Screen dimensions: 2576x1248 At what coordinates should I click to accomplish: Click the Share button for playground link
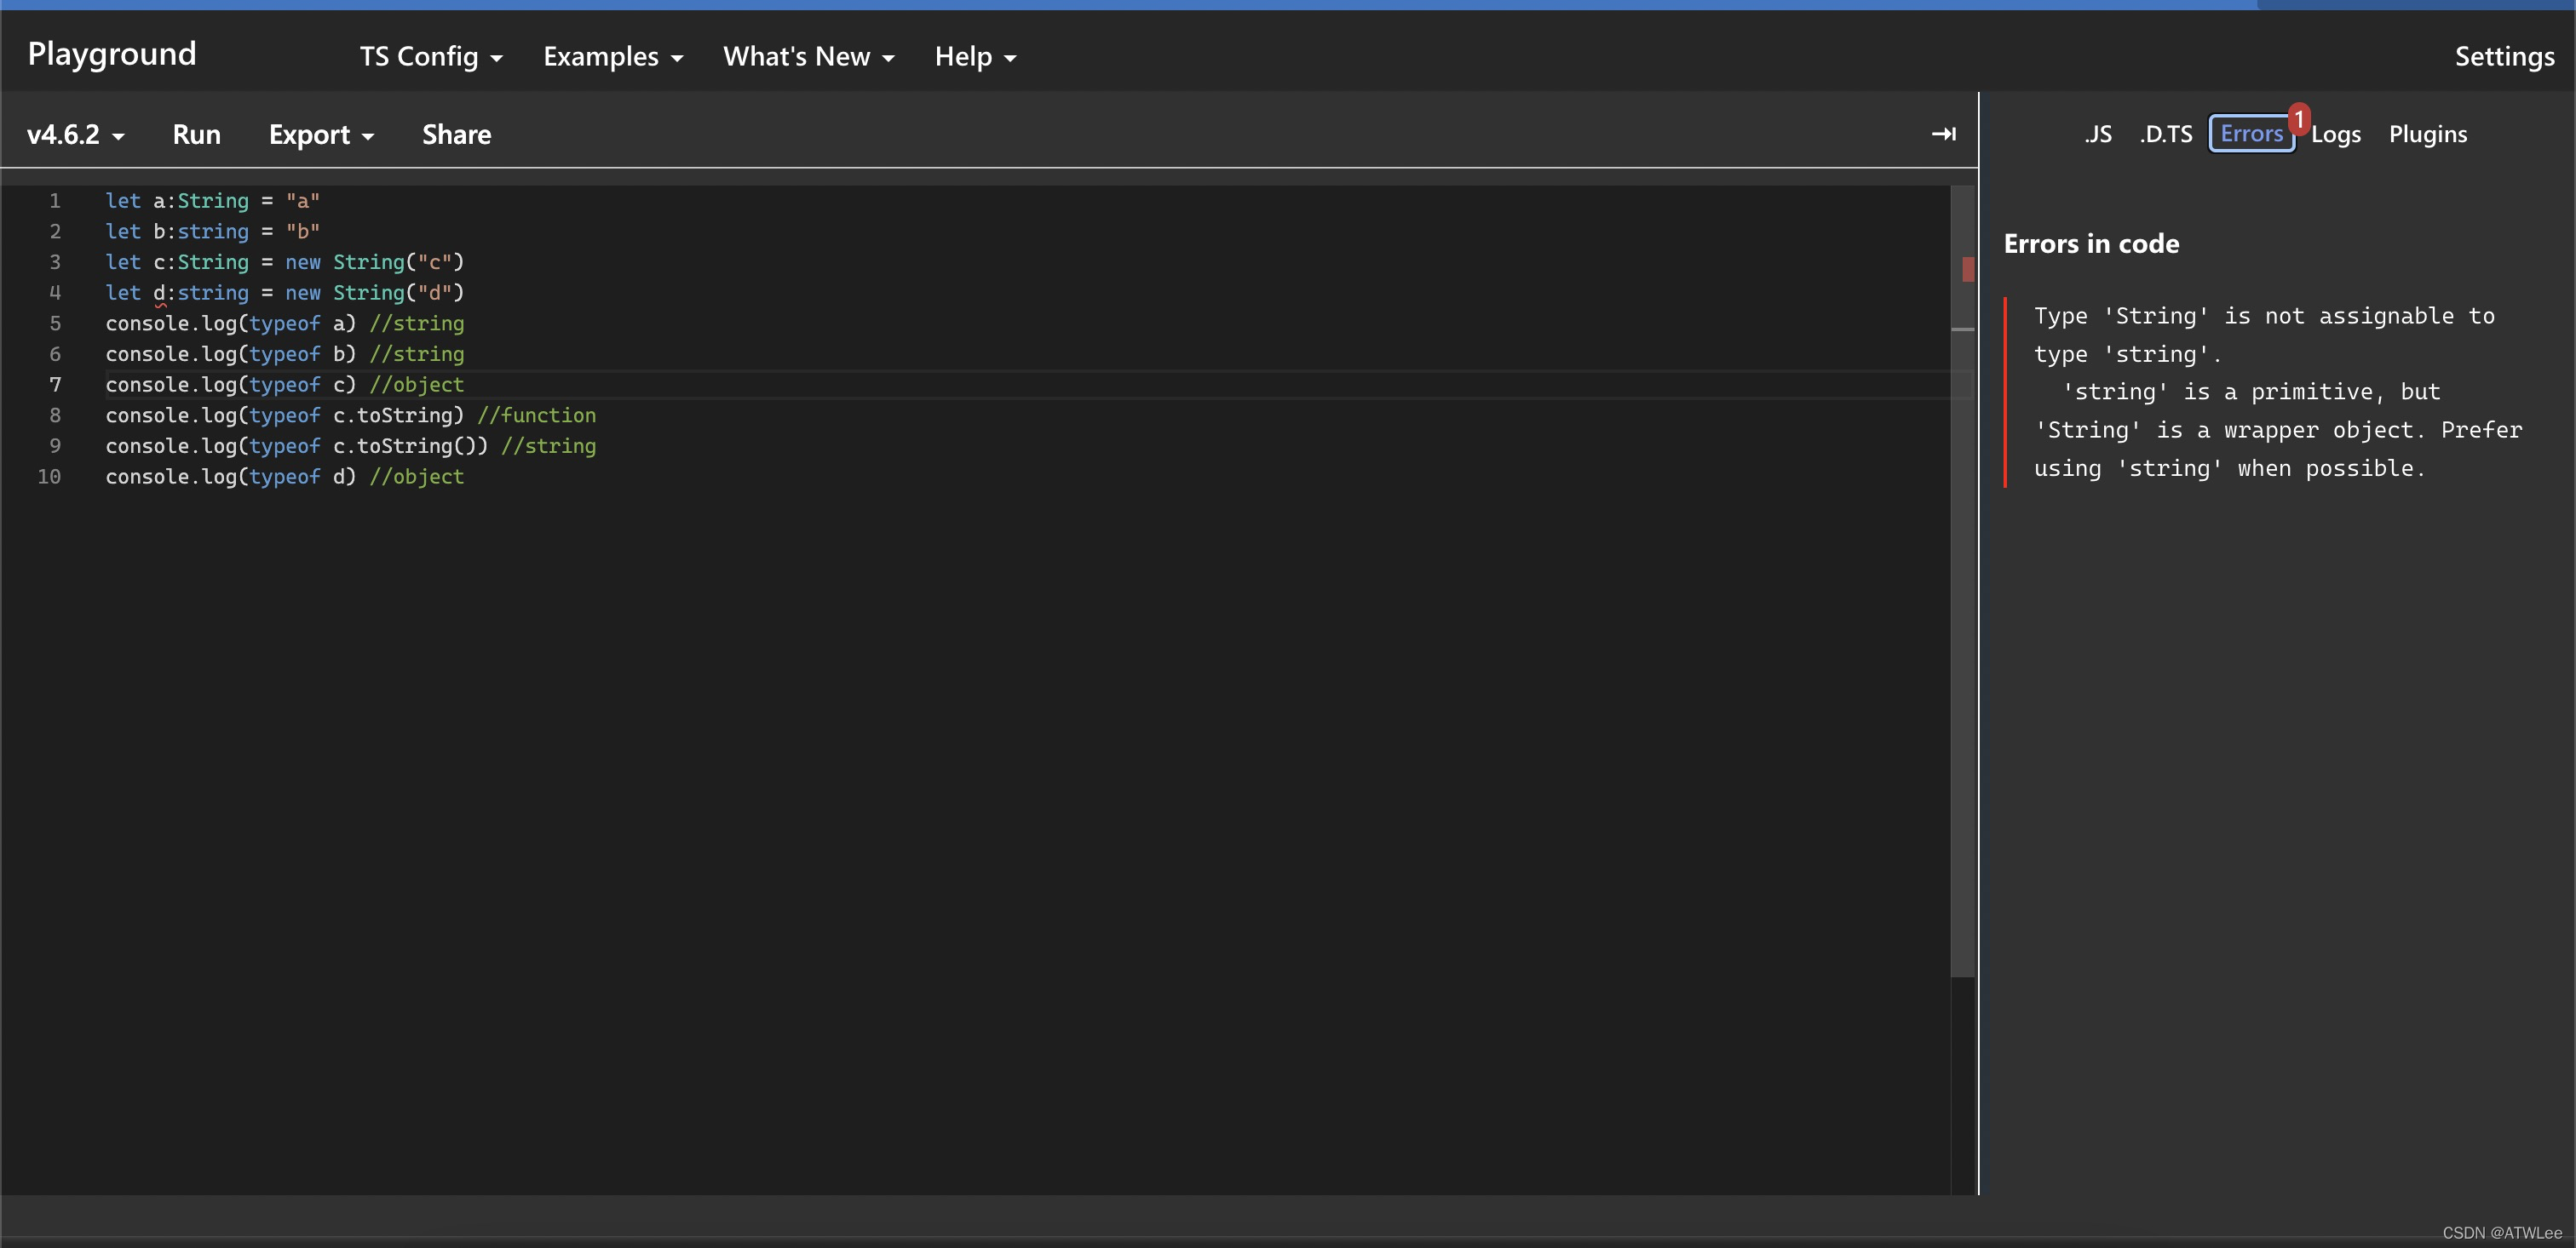point(457,131)
